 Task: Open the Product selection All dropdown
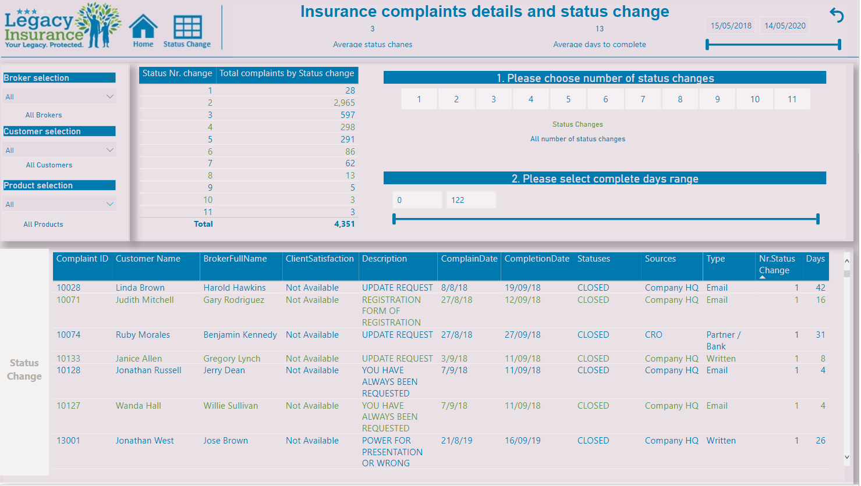[59, 204]
